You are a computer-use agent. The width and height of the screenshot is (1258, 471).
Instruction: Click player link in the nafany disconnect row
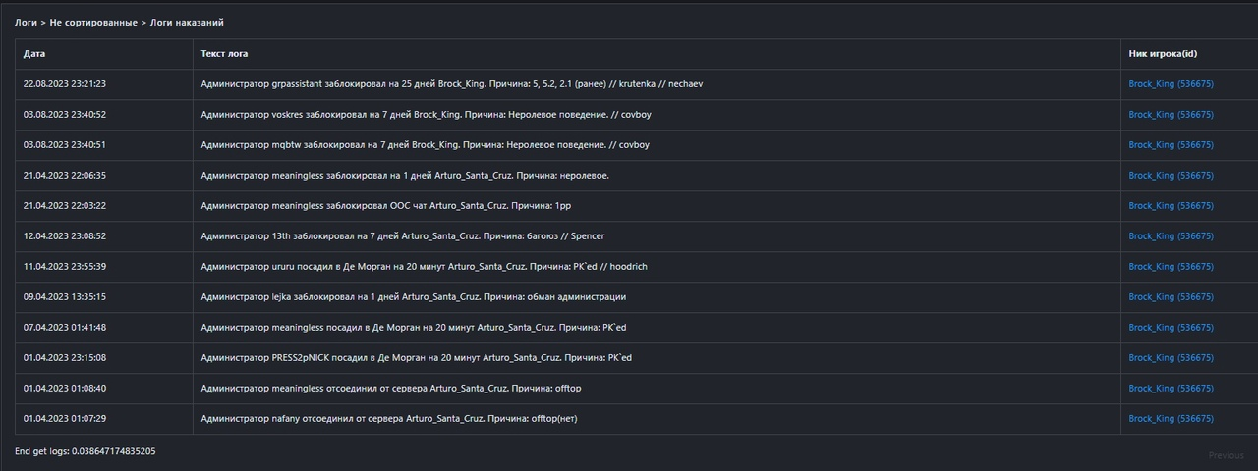point(1171,419)
